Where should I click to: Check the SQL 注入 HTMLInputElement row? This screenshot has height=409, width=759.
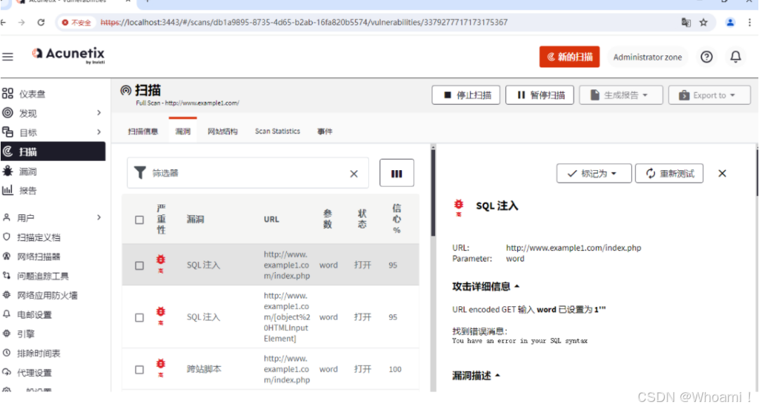(139, 318)
